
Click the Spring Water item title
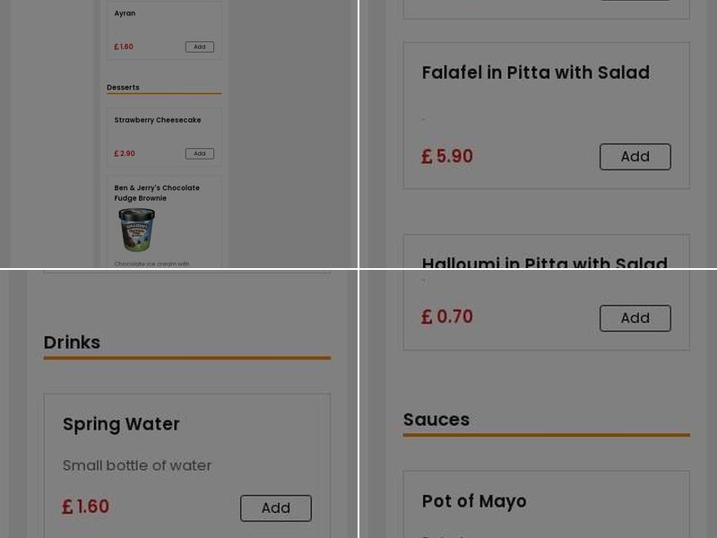[x=121, y=424]
